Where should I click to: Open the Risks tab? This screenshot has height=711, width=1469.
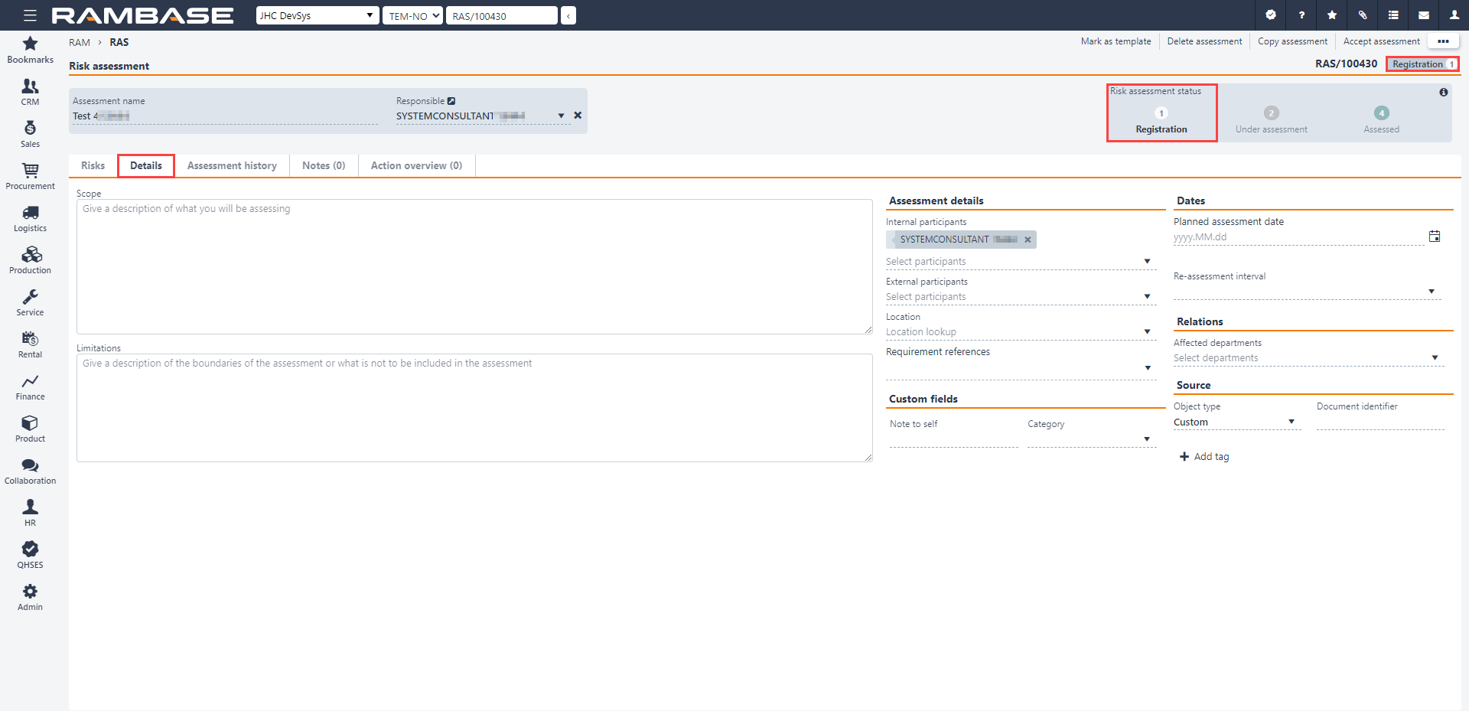click(93, 165)
